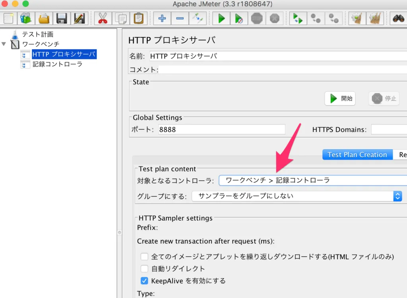This screenshot has height=298, width=407.
Task: Click the ポート field showing 8888
Action: [222, 129]
